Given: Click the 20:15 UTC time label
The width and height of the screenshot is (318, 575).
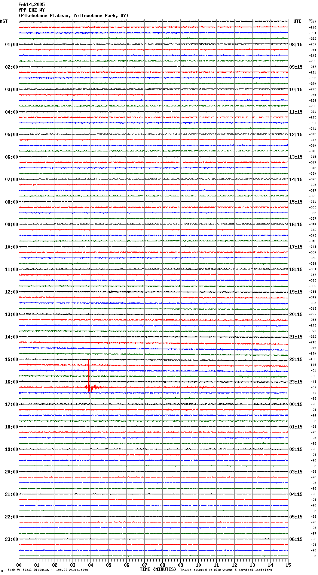Looking at the screenshot, I should pos(296,314).
